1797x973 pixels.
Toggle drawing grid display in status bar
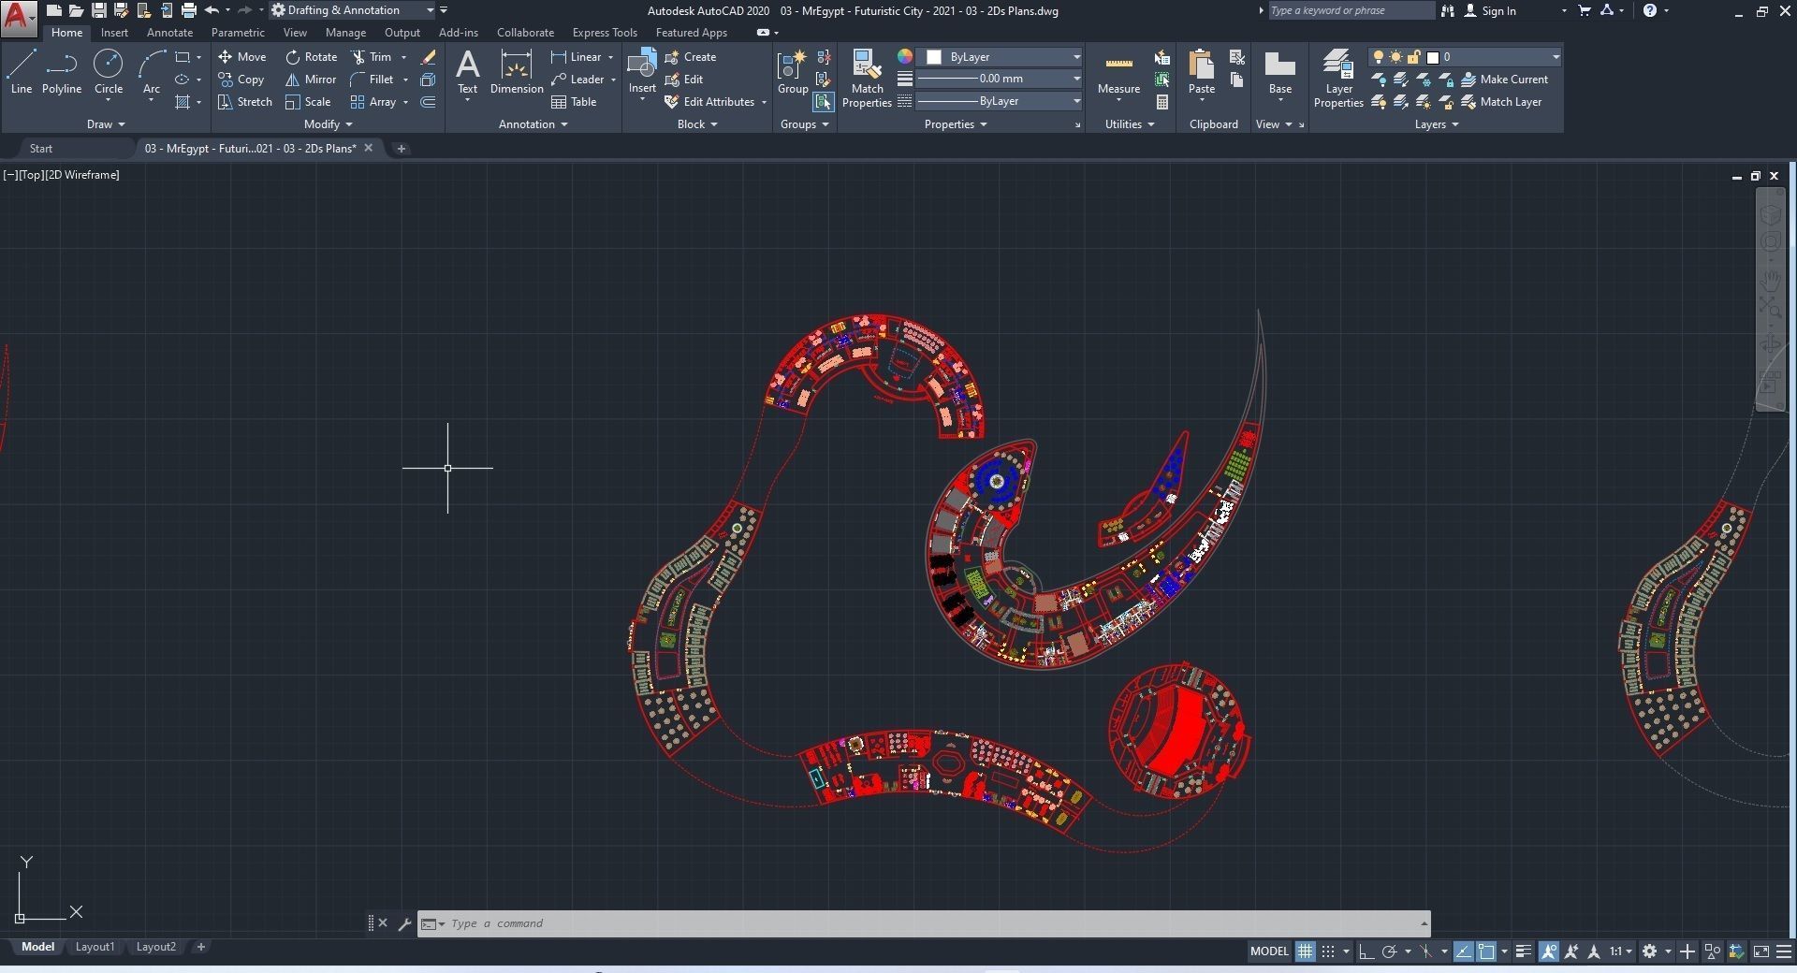[1305, 951]
